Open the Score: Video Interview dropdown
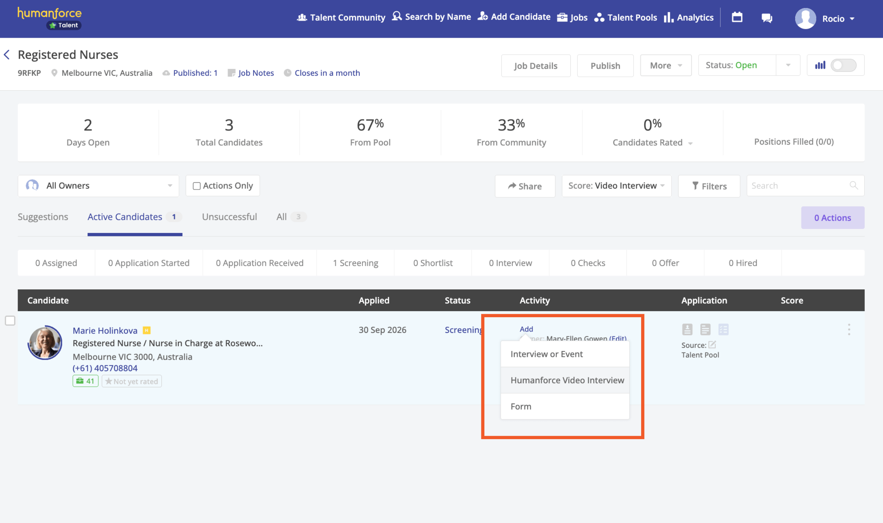The height and width of the screenshot is (523, 883). (x=617, y=186)
